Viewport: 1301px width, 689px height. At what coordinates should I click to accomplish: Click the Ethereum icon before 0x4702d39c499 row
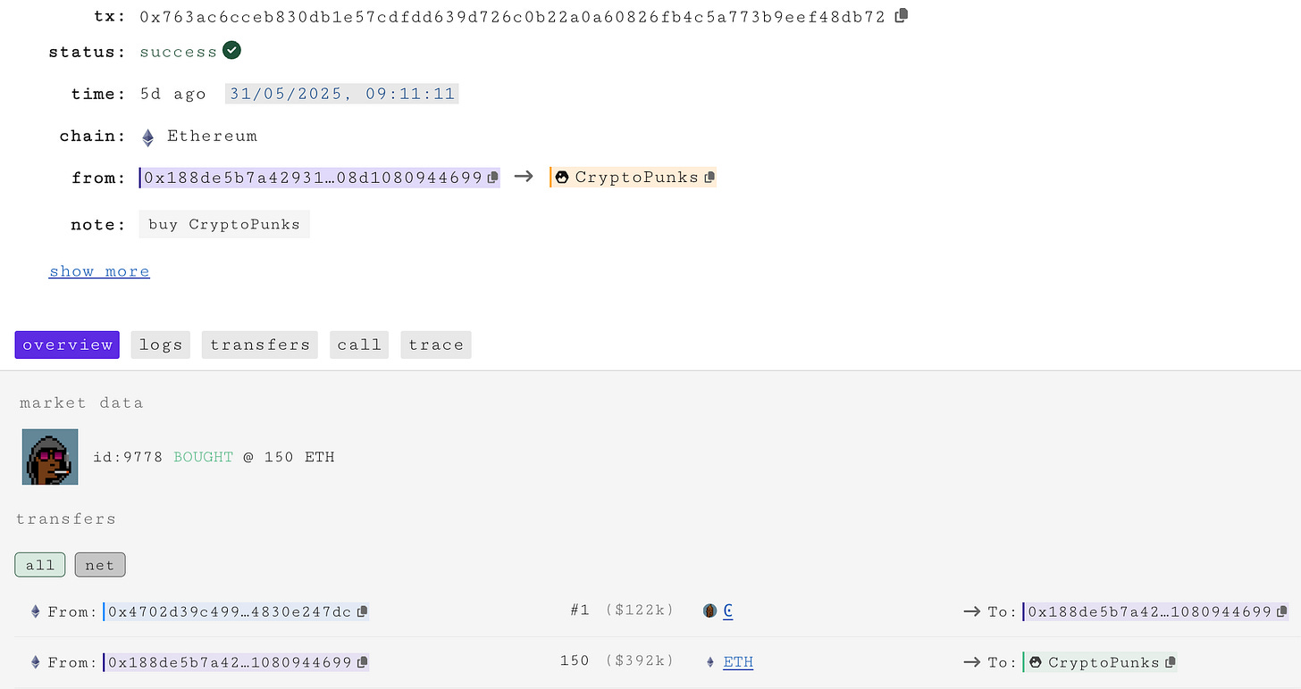[x=36, y=612]
